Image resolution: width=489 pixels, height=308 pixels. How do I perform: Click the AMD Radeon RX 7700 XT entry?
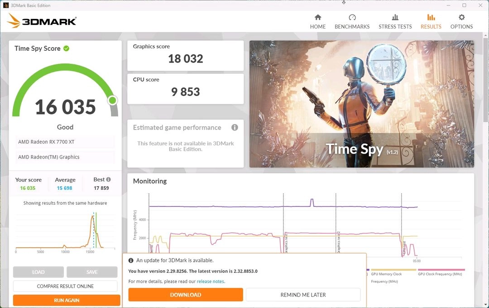[x=65, y=142]
